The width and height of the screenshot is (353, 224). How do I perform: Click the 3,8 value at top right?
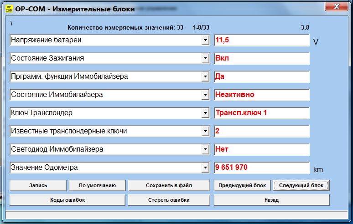point(305,28)
